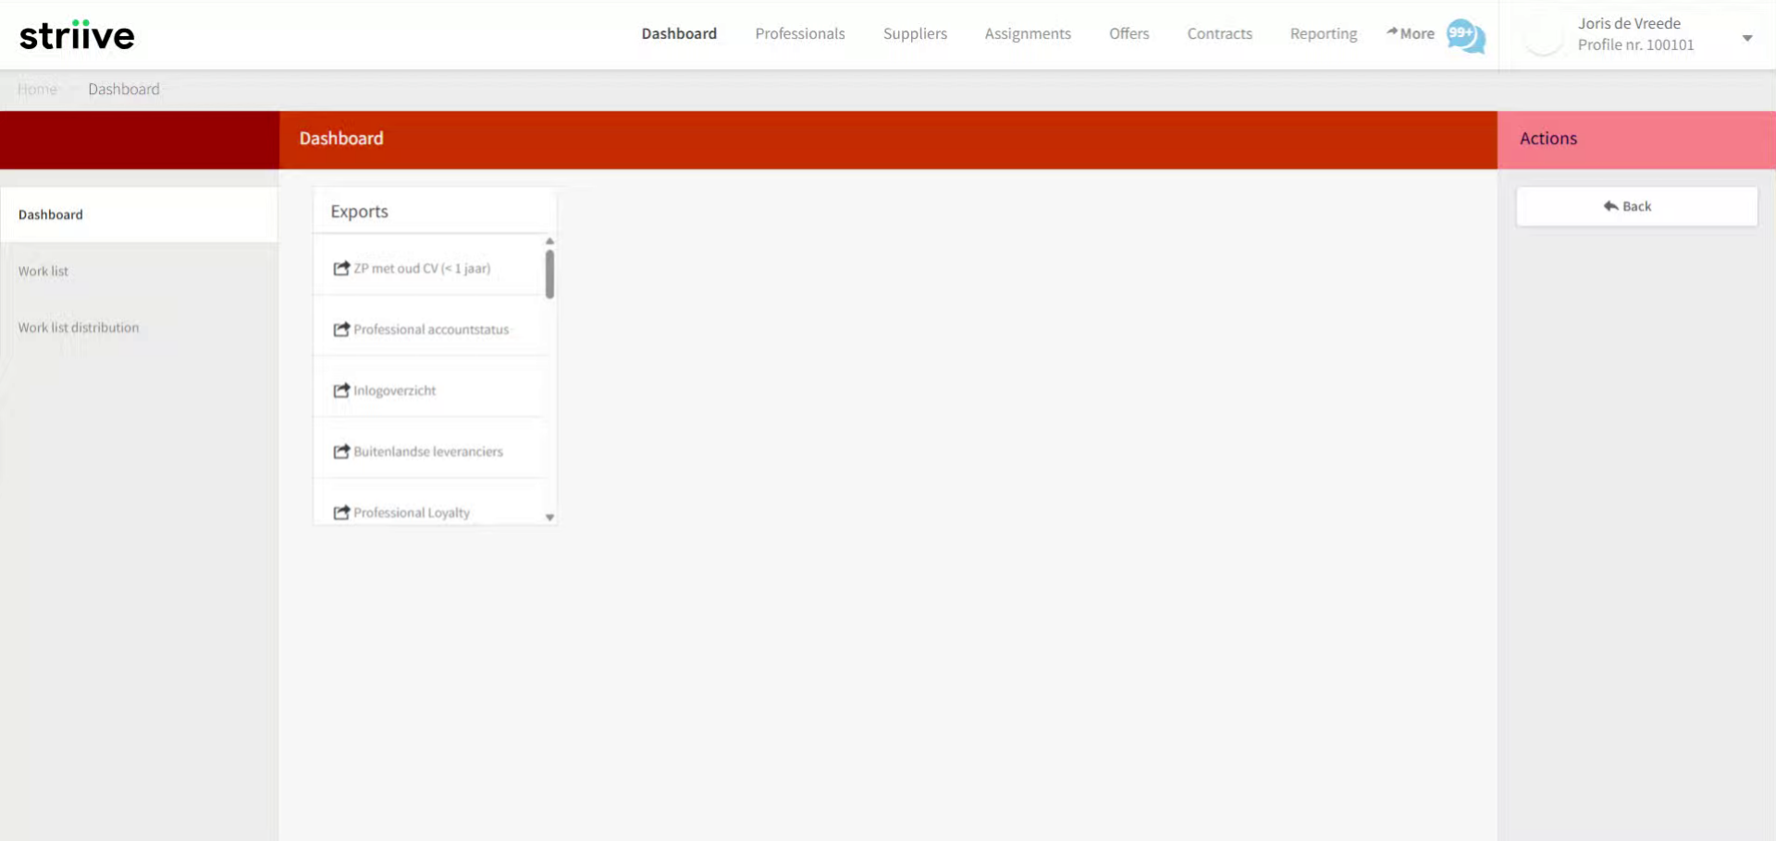The height and width of the screenshot is (841, 1776).
Task: Open Reporting from the top menu
Action: tap(1324, 33)
